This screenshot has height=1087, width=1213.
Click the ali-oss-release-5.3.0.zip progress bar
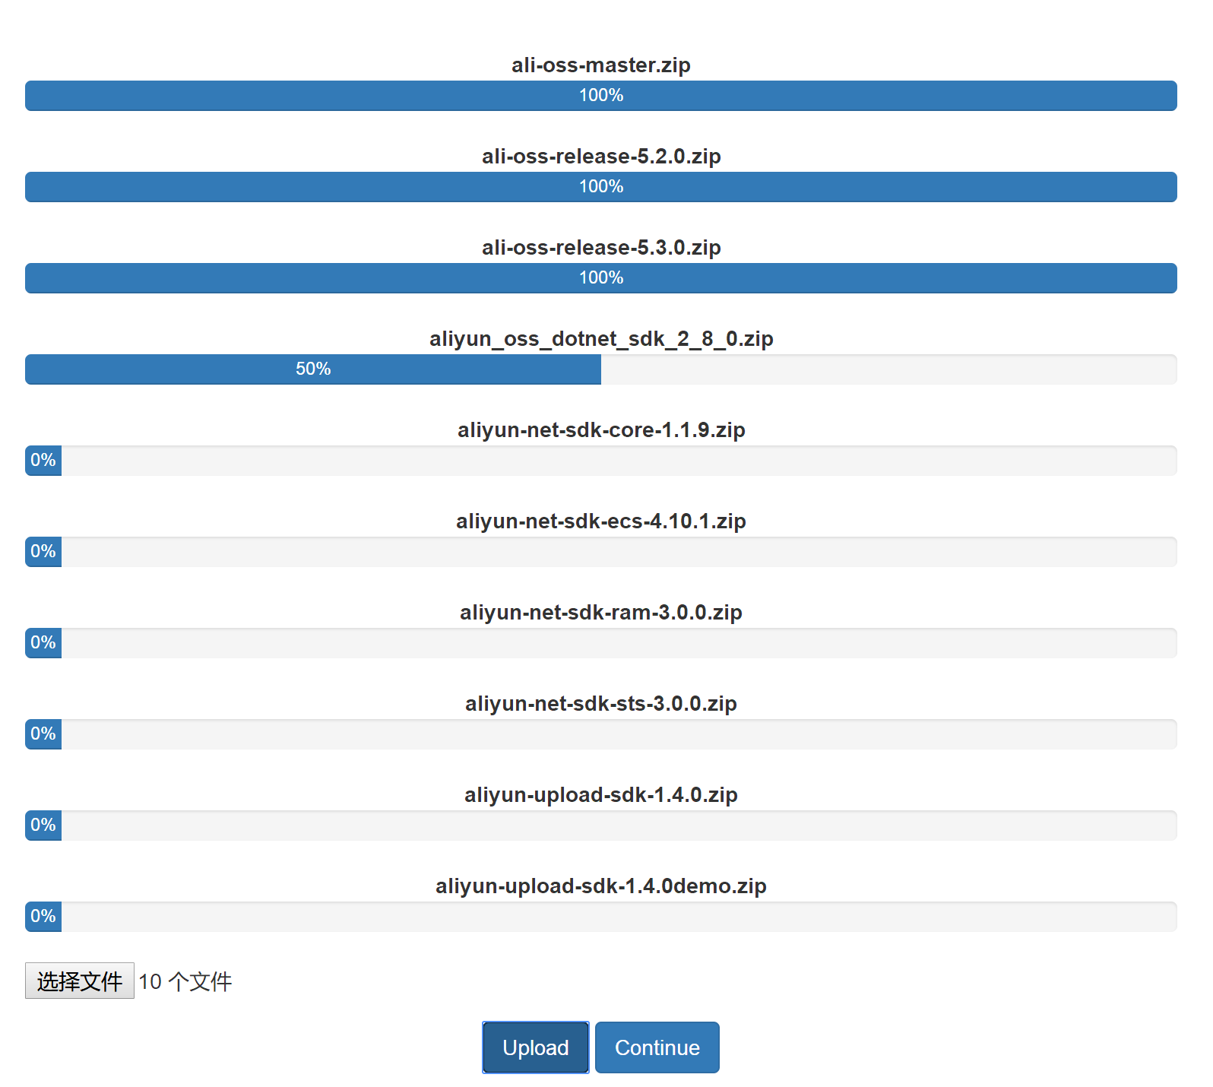point(601,278)
